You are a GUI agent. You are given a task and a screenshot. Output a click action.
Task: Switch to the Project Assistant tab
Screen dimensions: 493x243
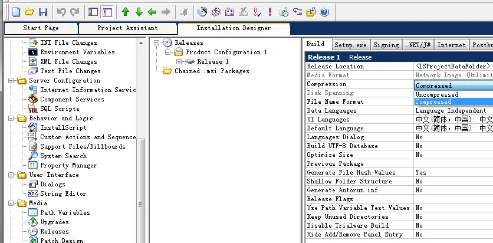[x=127, y=28]
